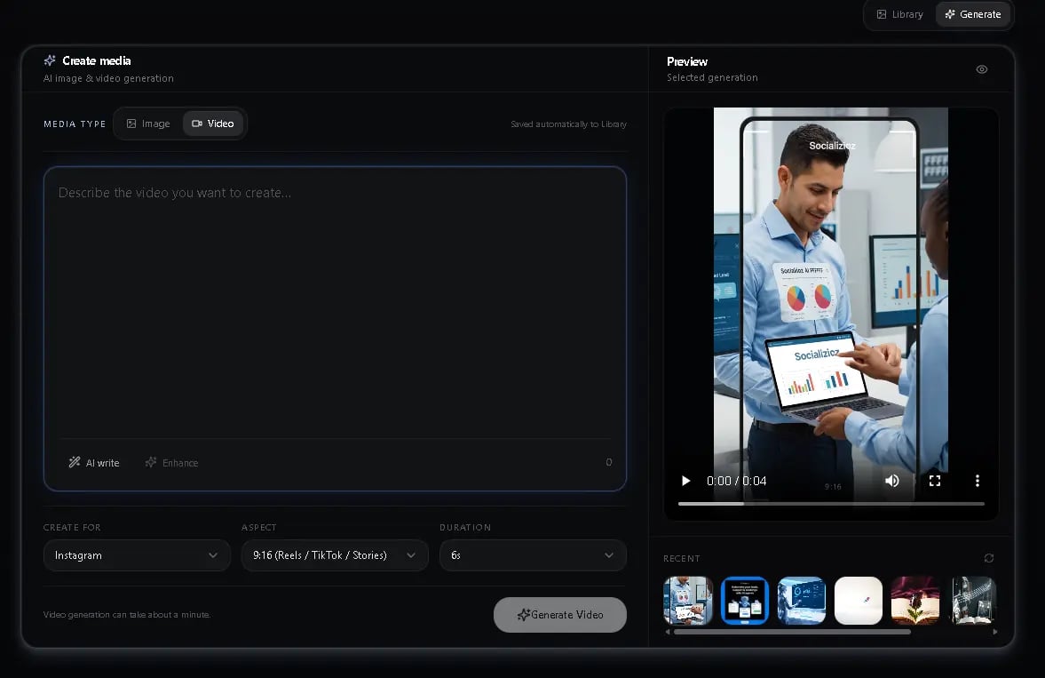This screenshot has height=678, width=1045.
Task: Click the Video tab camera icon
Action: pos(197,124)
